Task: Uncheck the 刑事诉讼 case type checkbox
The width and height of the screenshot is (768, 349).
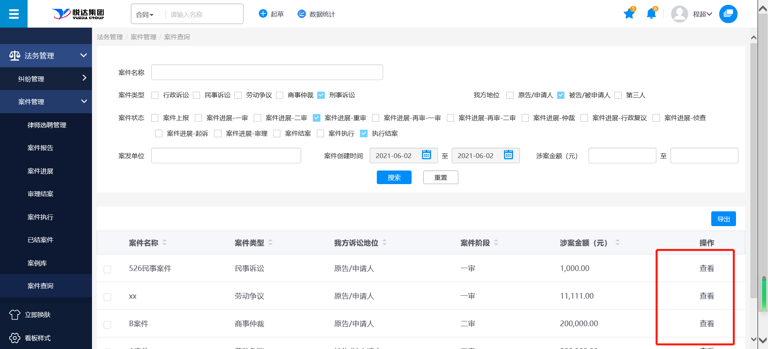Action: point(321,95)
